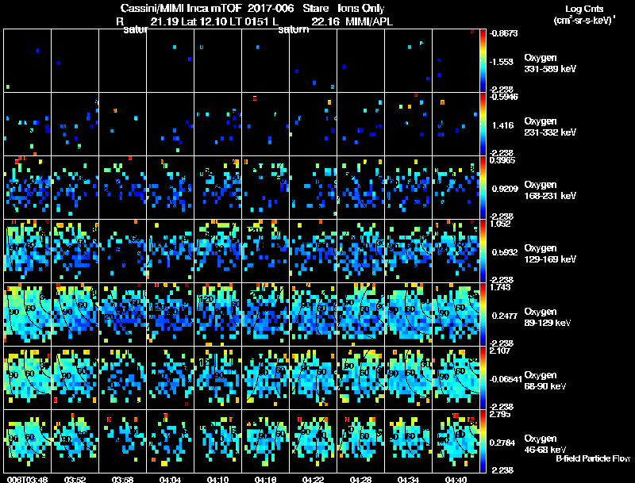Viewport: 635px width, 483px height.
Task: Select the 006T03:46 time label
Action: 28,480
